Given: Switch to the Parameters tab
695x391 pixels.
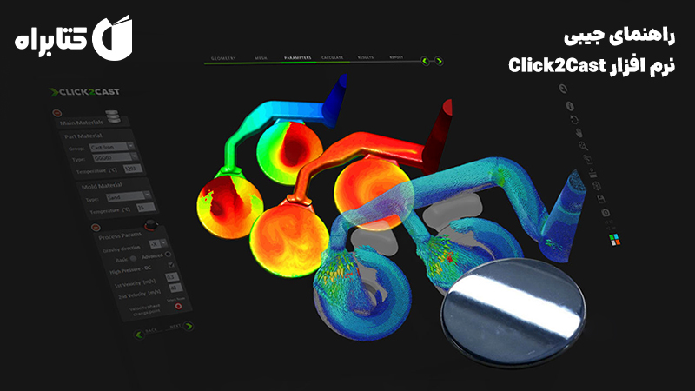Looking at the screenshot, I should pyautogui.click(x=298, y=58).
